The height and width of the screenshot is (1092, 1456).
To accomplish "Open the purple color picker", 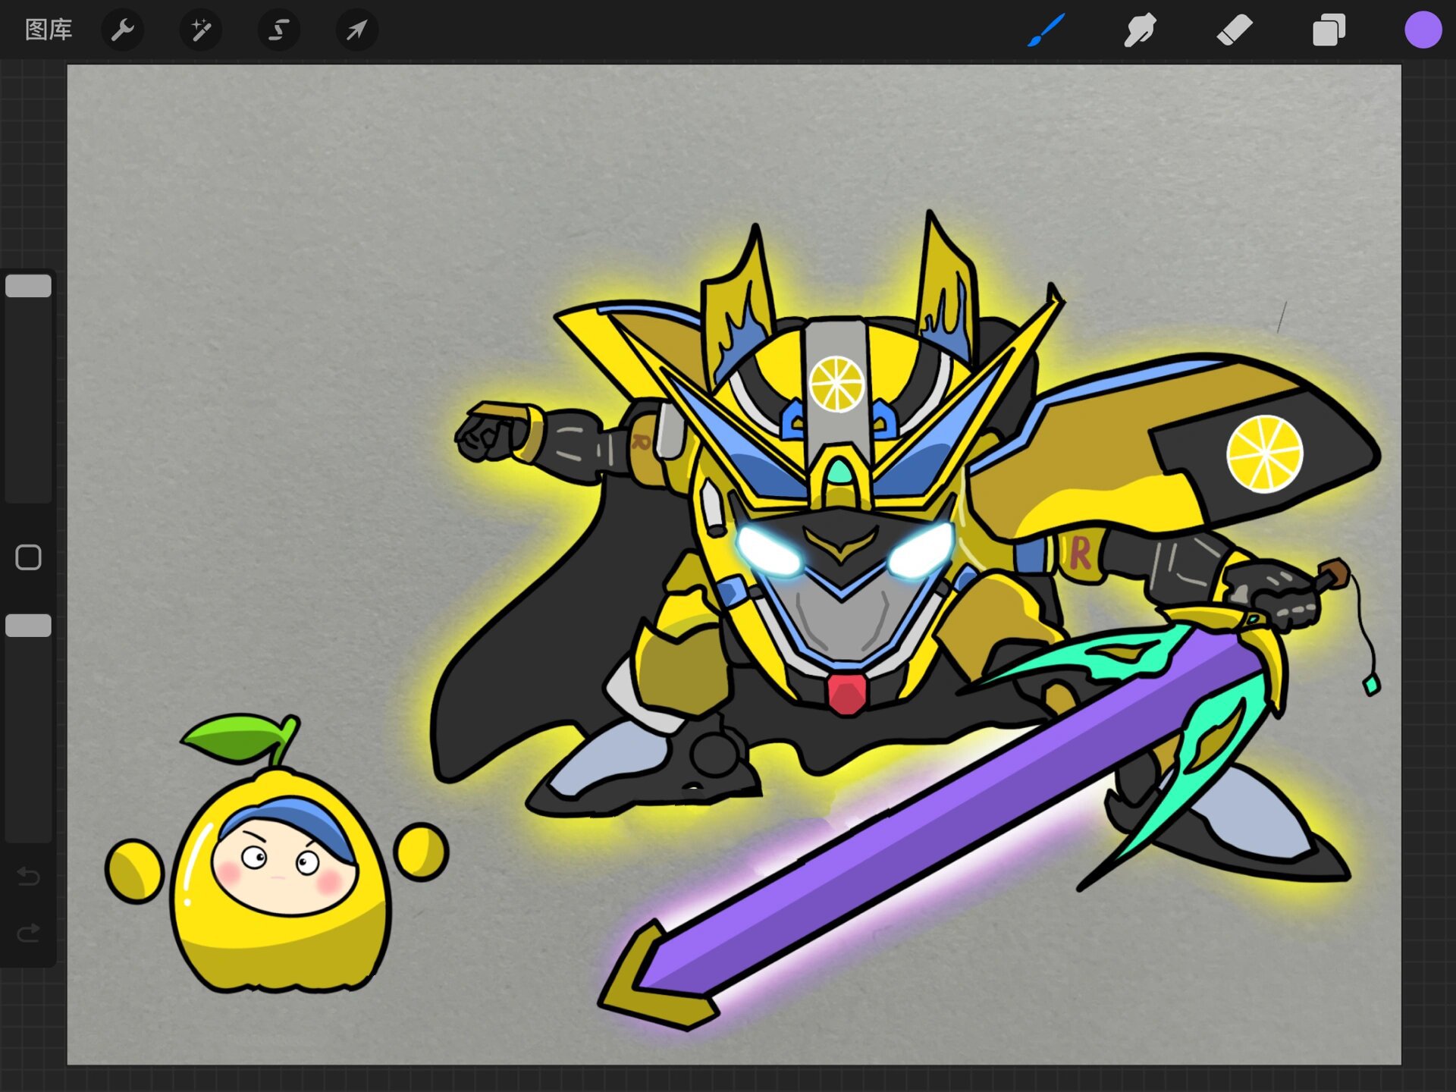I will (1423, 30).
